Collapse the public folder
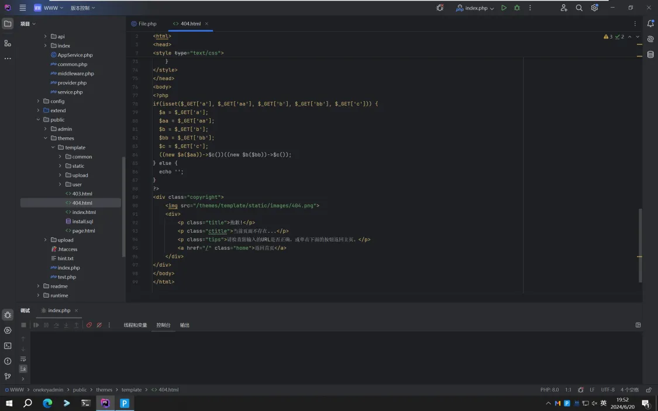Image resolution: width=658 pixels, height=411 pixels. (x=38, y=119)
